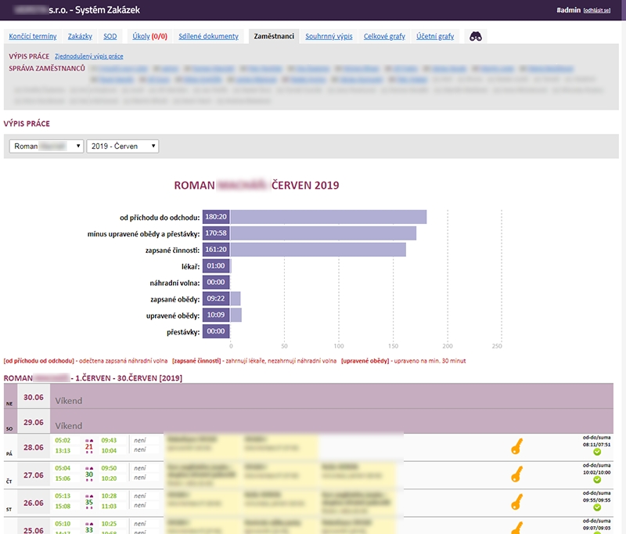The width and height of the screenshot is (626, 534).
Task: Click the 10:02/10:00 od-do/suma value
Action: (x=597, y=472)
